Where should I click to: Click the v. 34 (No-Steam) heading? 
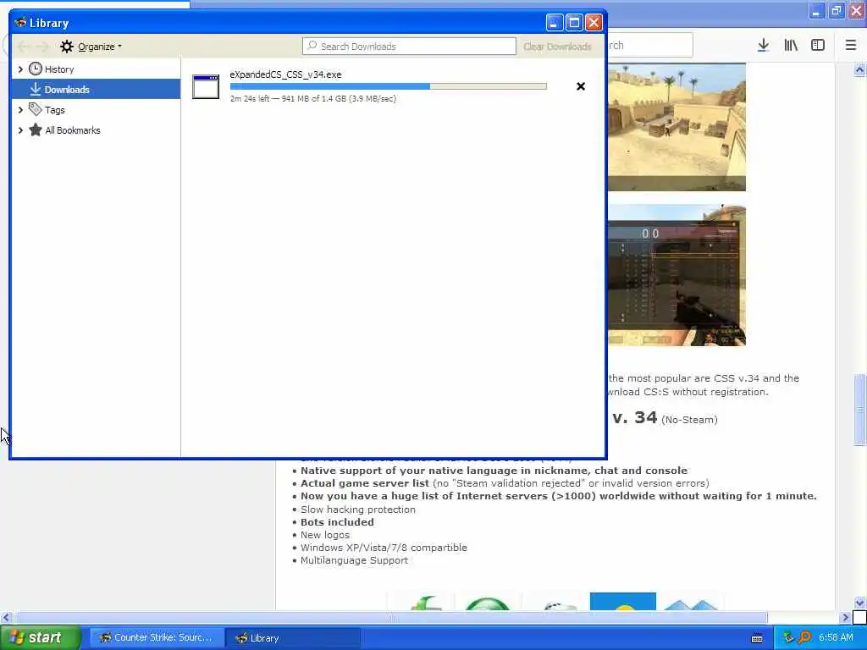pyautogui.click(x=665, y=418)
